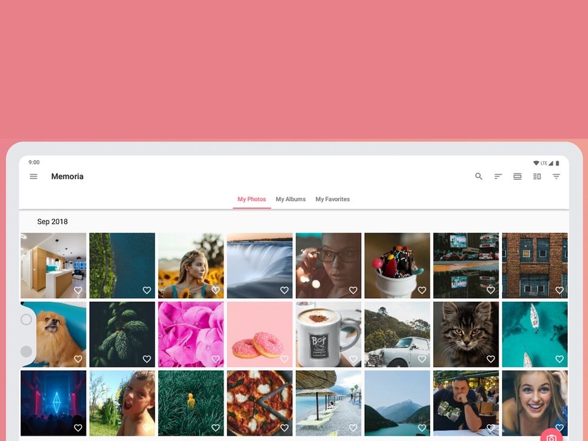Screen dimensions: 588x441
Task: Open the aerial sailboat thumbnail
Action: click(x=535, y=334)
